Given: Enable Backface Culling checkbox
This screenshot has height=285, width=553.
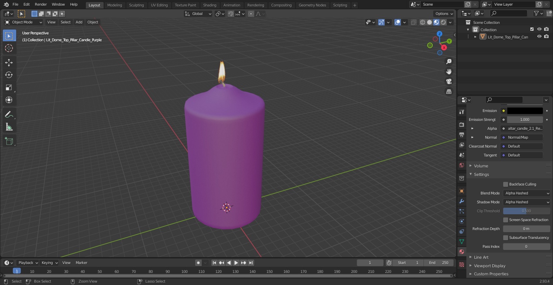Looking at the screenshot, I should pos(506,184).
